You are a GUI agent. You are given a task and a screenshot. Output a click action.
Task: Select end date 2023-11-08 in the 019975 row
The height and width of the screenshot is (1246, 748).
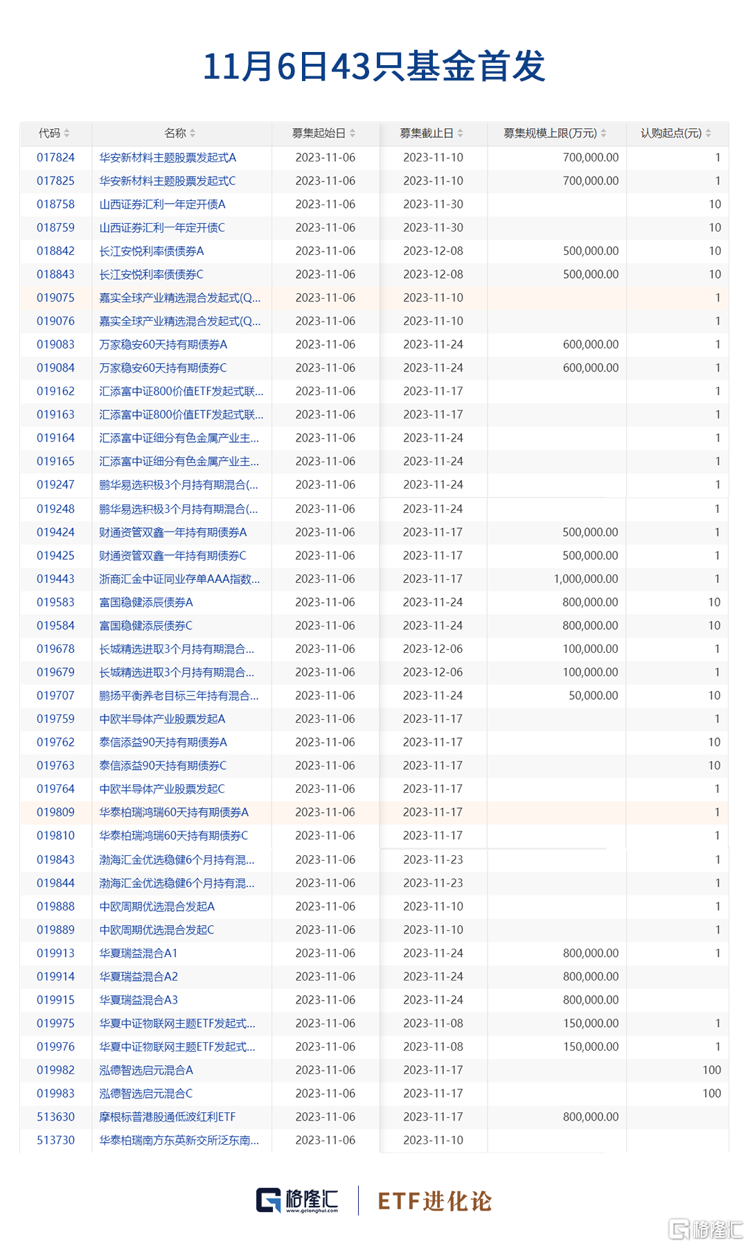pyautogui.click(x=434, y=1024)
